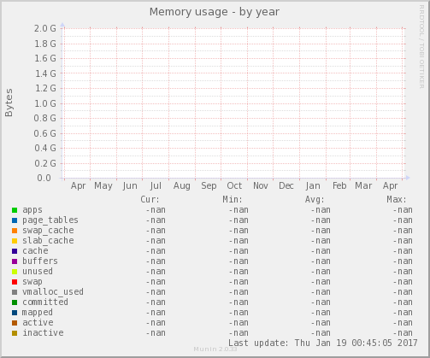Click the 'Mar' month axis label
Image resolution: width=430 pixels, height=358 pixels.
pos(363,186)
